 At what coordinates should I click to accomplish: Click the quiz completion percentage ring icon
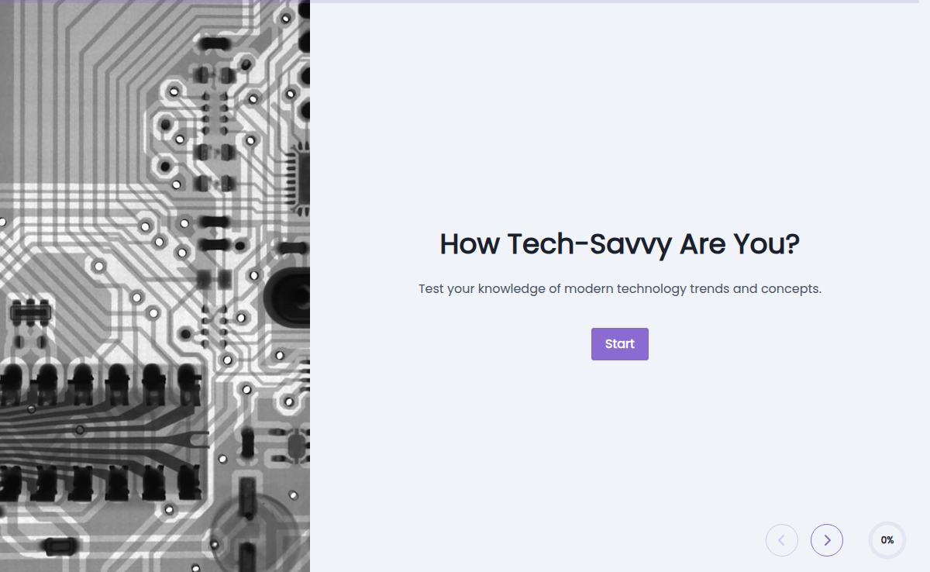887,540
